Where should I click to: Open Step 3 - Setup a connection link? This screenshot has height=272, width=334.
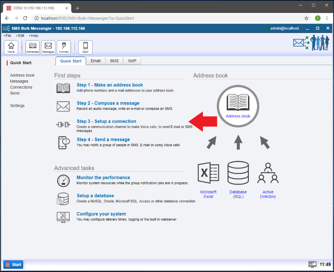click(x=106, y=122)
